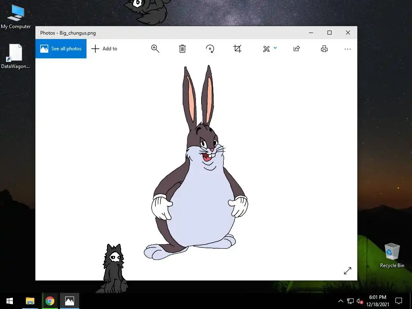Close the Photos window

[348, 33]
